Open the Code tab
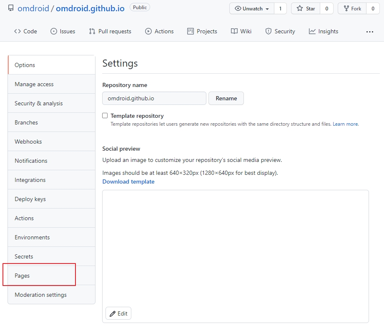This screenshot has width=384, height=328. pyautogui.click(x=25, y=31)
